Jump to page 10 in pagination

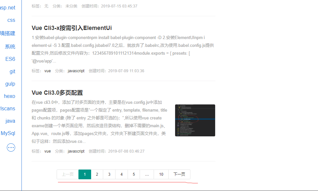point(161,174)
